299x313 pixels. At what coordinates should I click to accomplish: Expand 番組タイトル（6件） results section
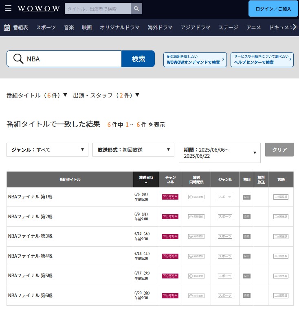(37, 95)
